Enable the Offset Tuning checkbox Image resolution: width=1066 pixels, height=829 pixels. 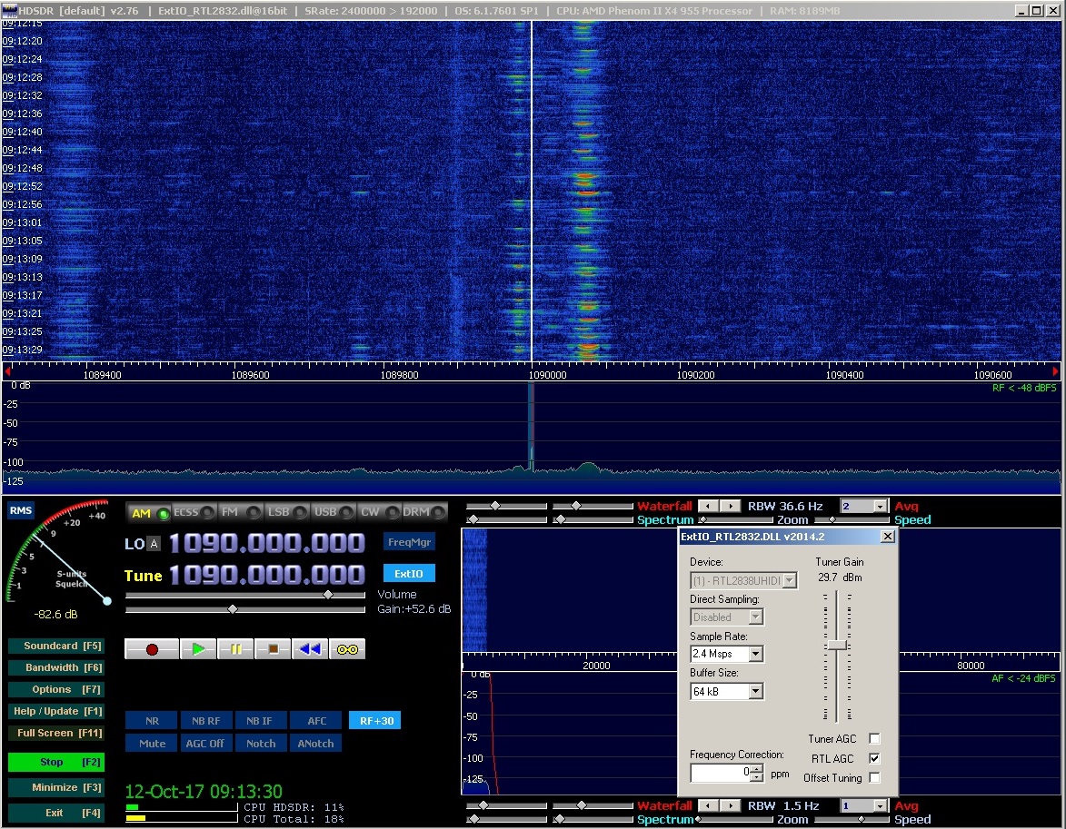874,777
